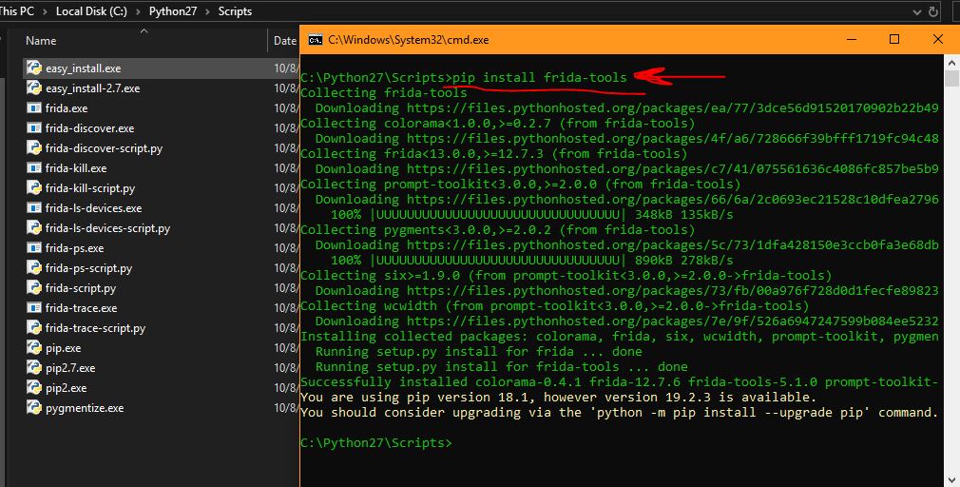The width and height of the screenshot is (960, 487).
Task: Expand the chevron after Local Disk (C:)
Action: pyautogui.click(x=138, y=11)
